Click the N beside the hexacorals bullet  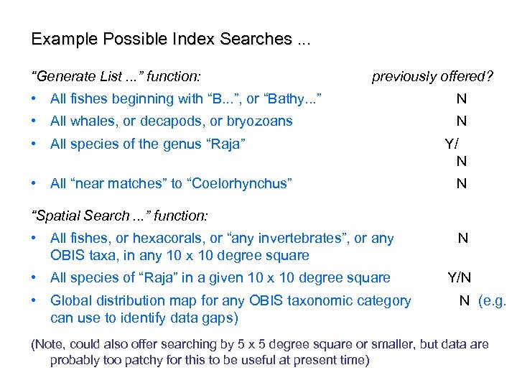click(463, 238)
